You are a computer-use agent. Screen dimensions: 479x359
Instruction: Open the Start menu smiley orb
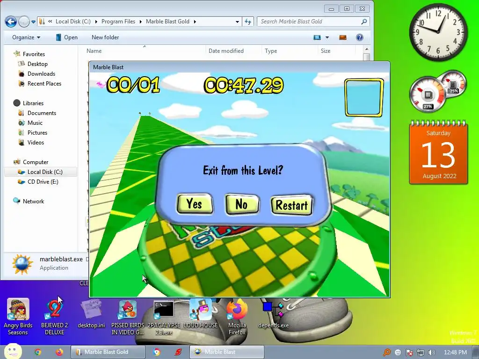13,352
